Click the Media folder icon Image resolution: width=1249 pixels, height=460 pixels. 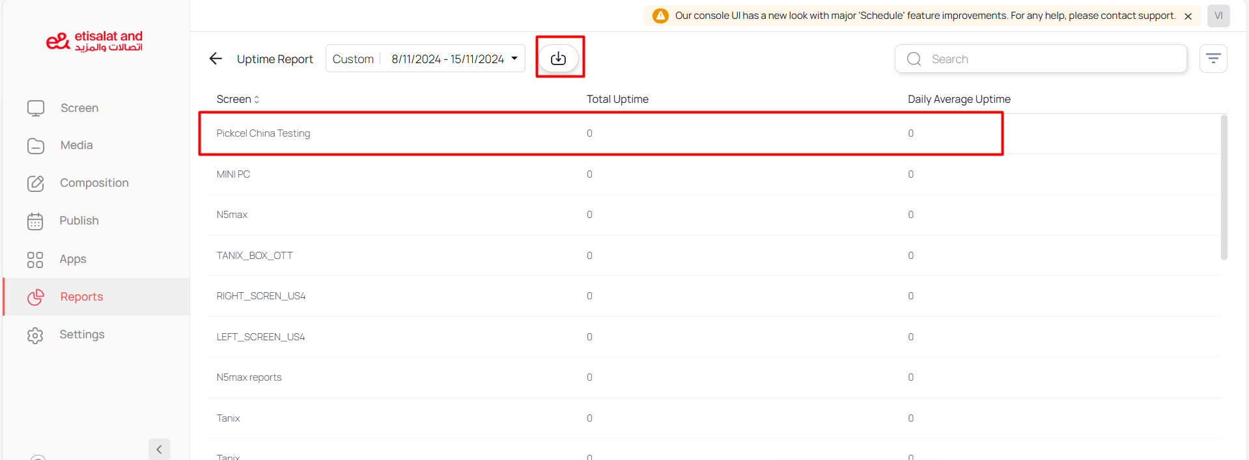click(36, 146)
